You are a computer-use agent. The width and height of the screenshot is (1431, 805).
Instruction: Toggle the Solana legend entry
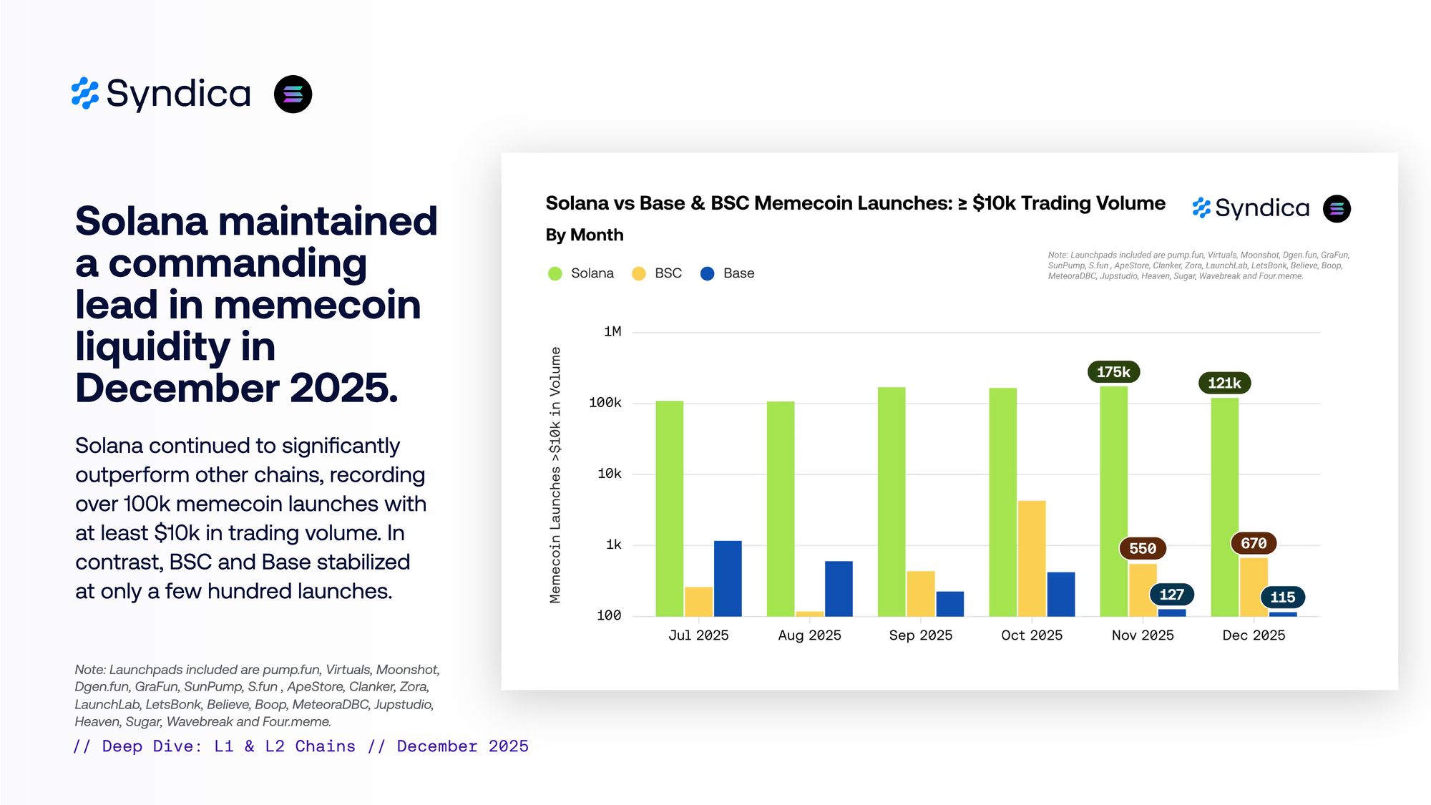click(592, 273)
